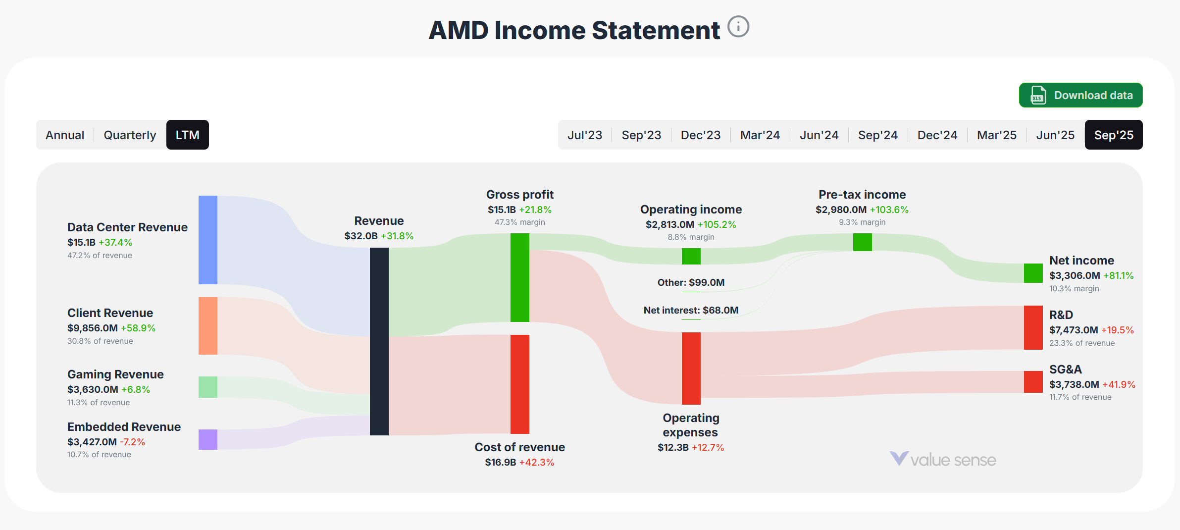
Task: Switch to the Annual view tab
Action: (x=65, y=135)
